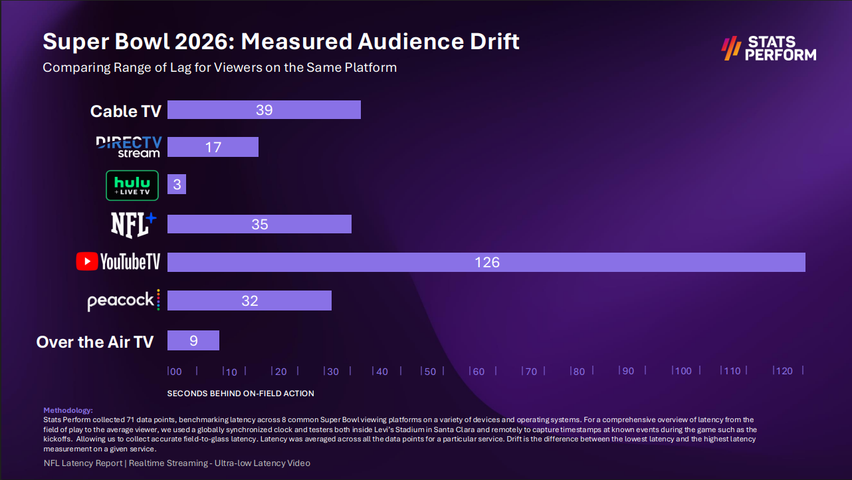Select the Hulu + Live TV logo
The width and height of the screenshot is (852, 480).
click(x=132, y=185)
